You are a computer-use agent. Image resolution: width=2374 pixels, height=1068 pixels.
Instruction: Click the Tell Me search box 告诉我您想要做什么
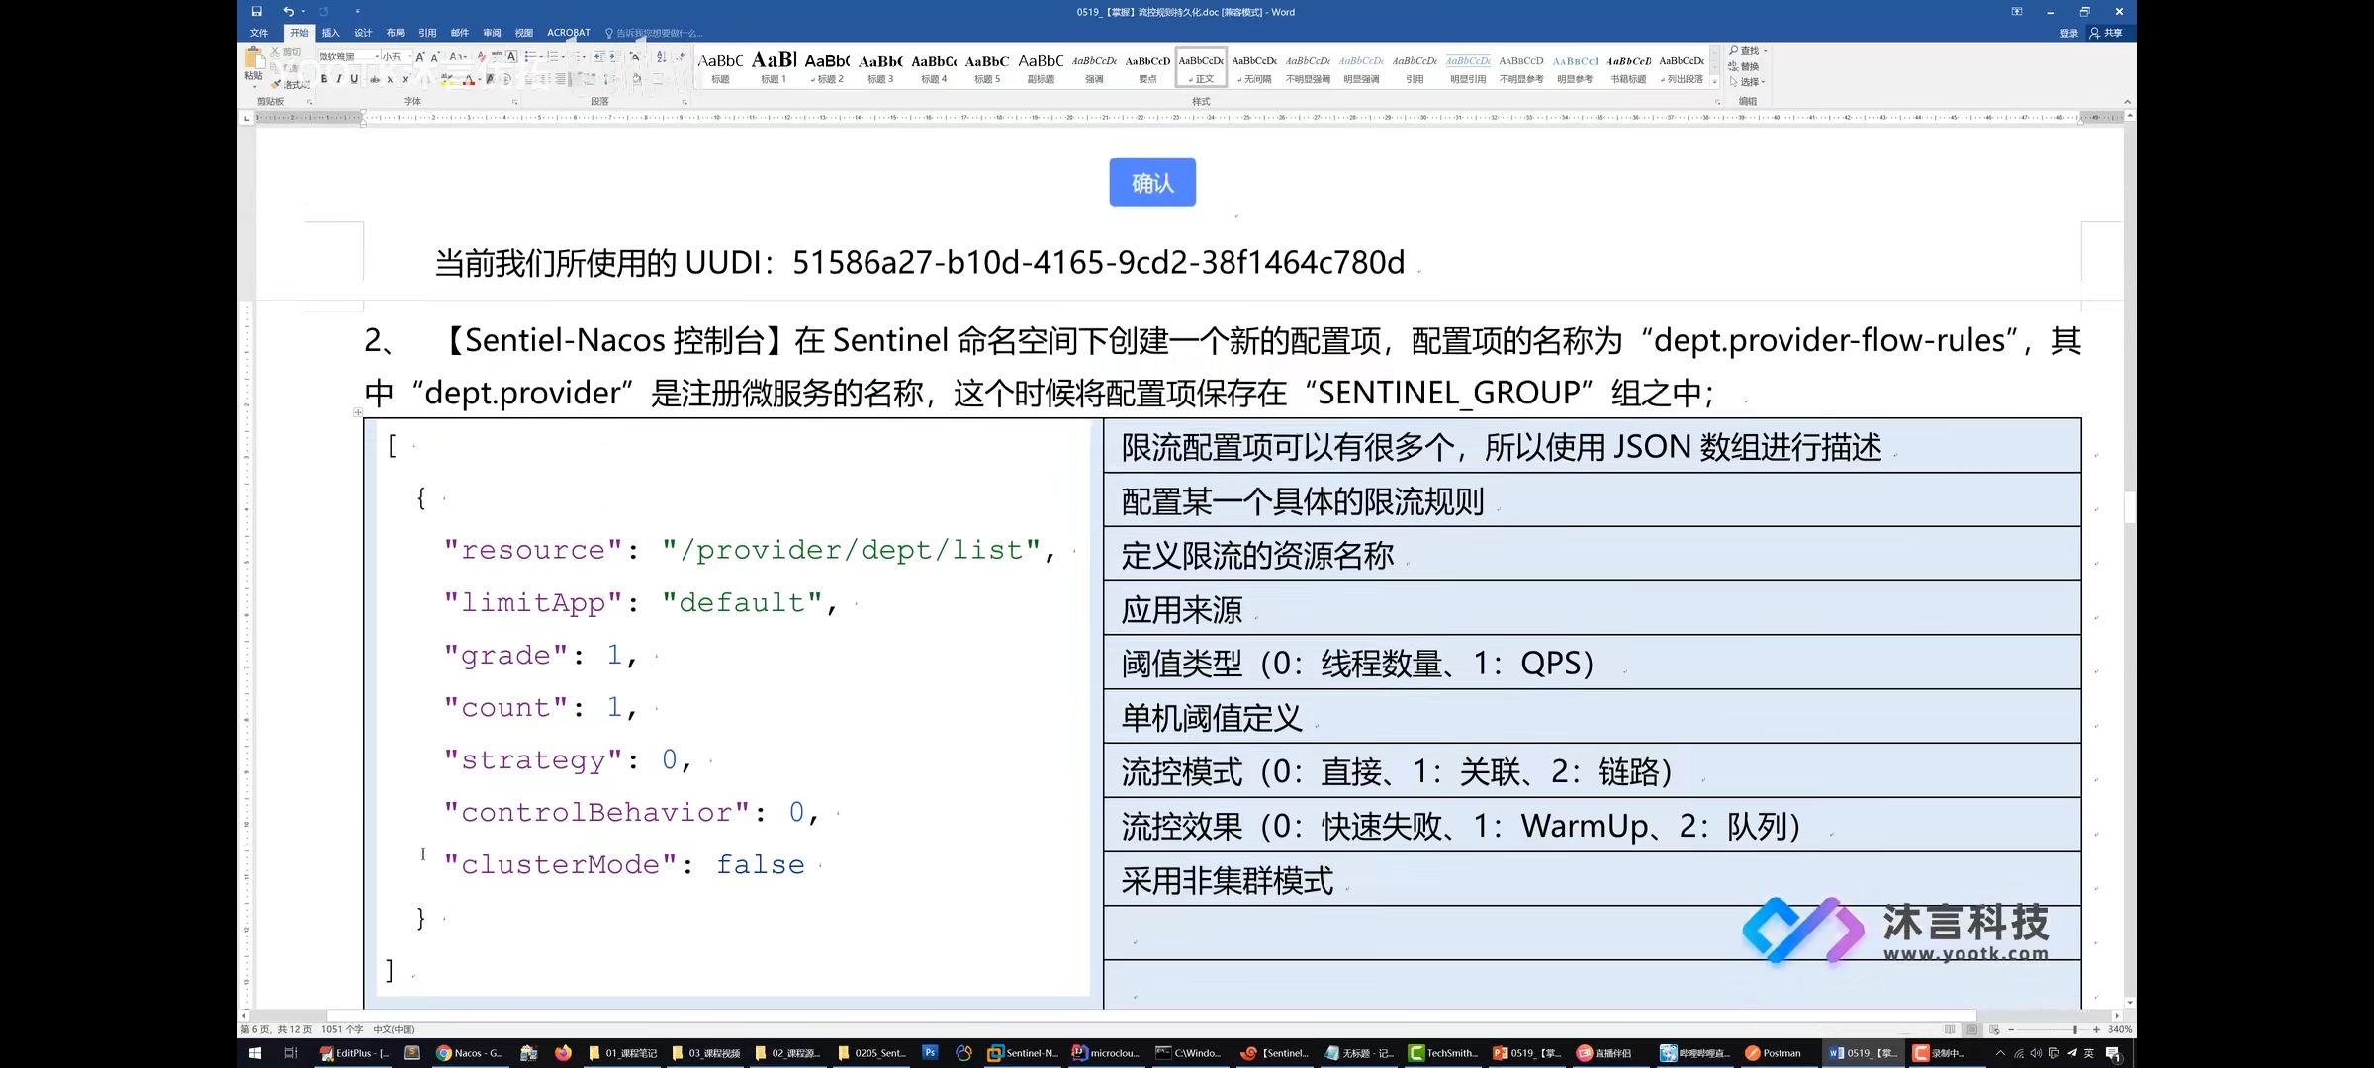pos(655,33)
